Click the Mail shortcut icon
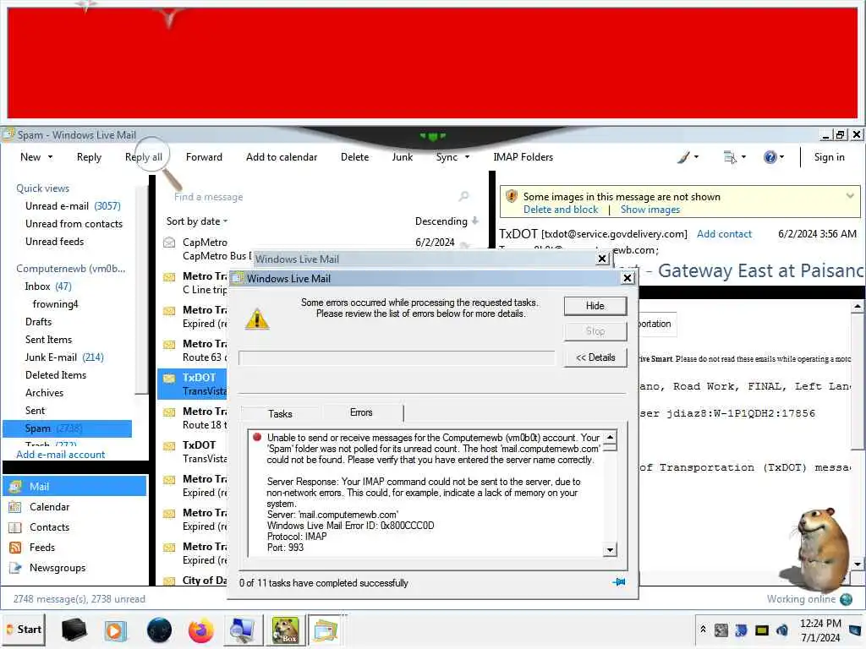This screenshot has width=866, height=649. click(15, 486)
